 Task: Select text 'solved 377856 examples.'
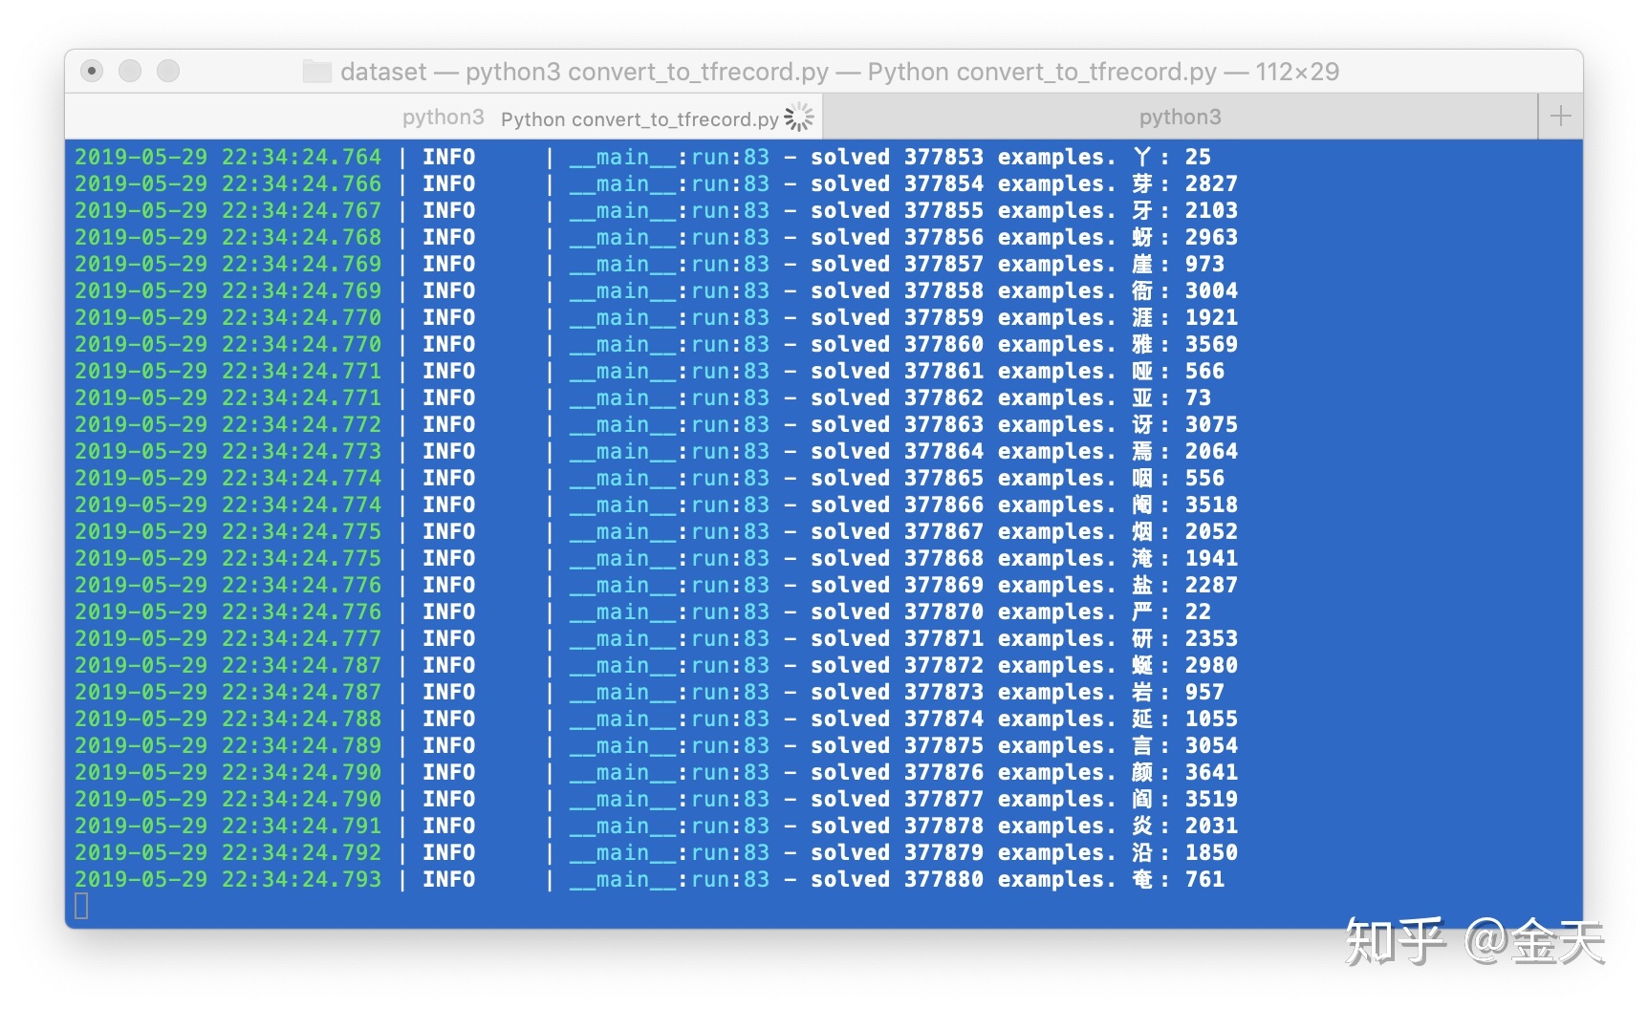964,237
